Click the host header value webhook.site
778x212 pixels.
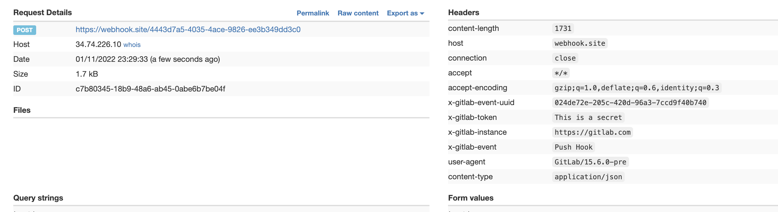pos(580,43)
